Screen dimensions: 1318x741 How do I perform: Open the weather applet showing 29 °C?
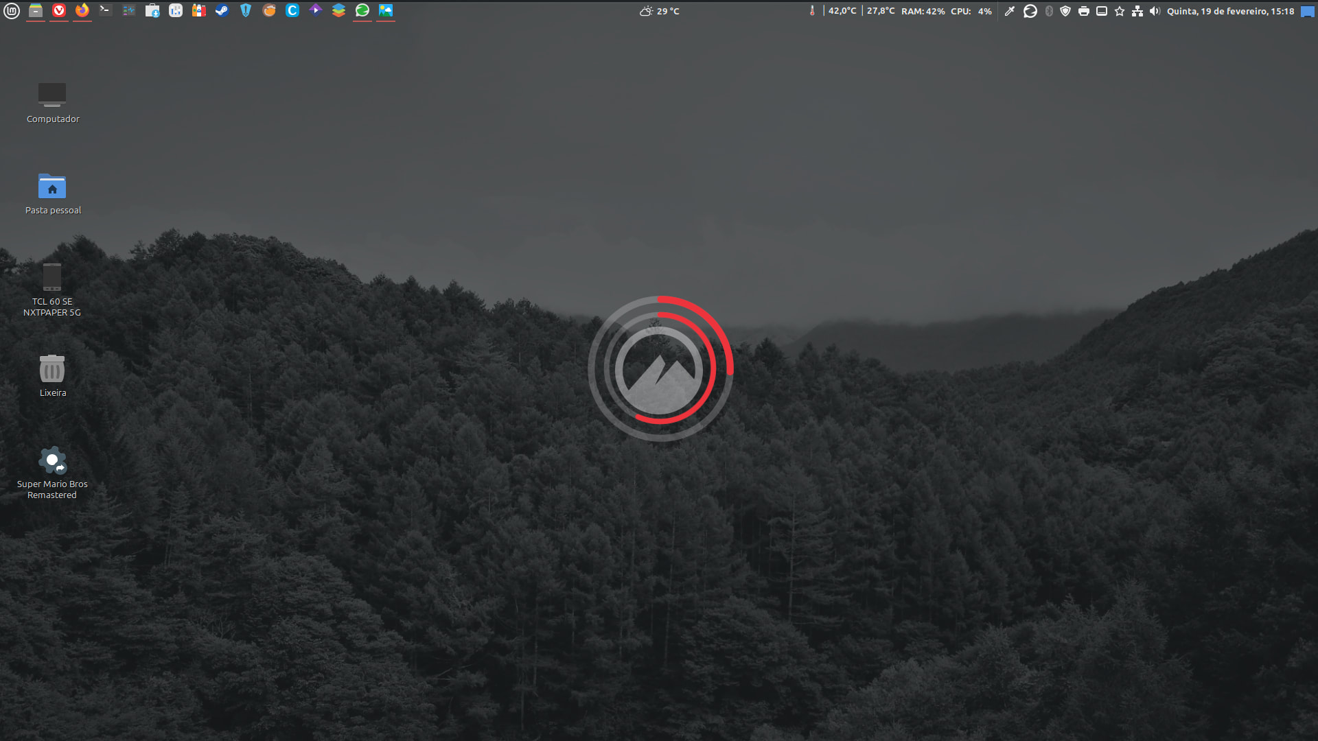[x=659, y=11]
